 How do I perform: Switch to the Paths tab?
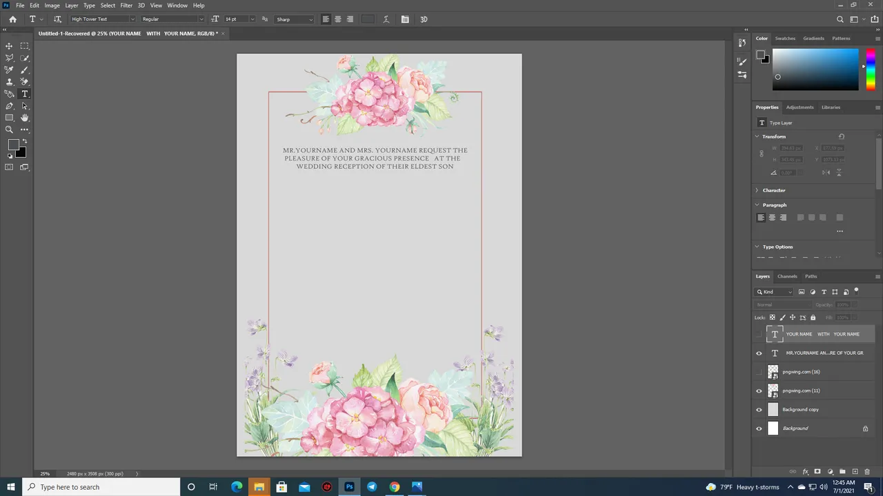click(x=811, y=276)
